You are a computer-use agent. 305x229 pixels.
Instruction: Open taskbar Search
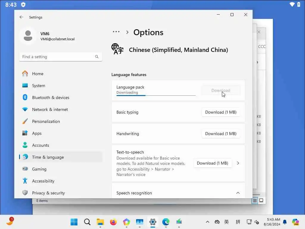click(x=87, y=222)
